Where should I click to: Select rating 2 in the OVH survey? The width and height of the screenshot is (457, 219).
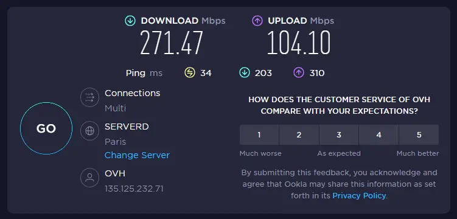pos(299,135)
